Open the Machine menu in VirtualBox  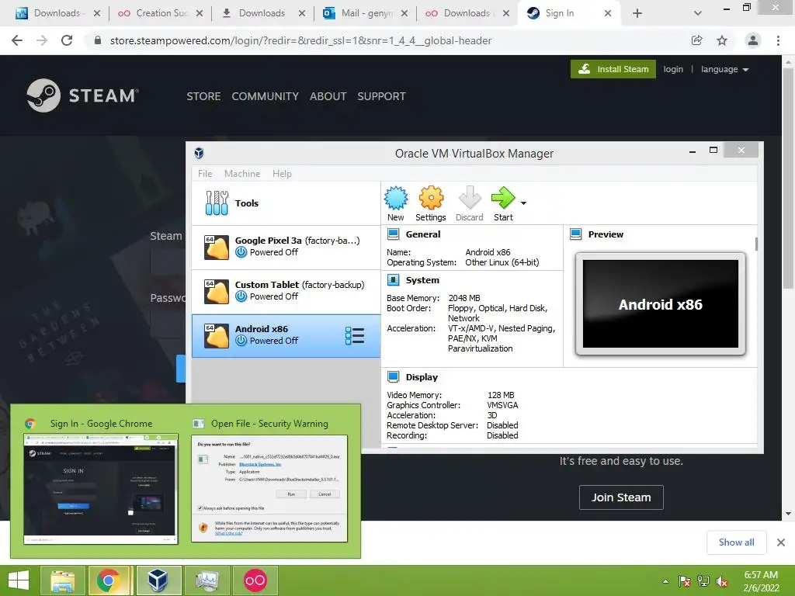242,173
